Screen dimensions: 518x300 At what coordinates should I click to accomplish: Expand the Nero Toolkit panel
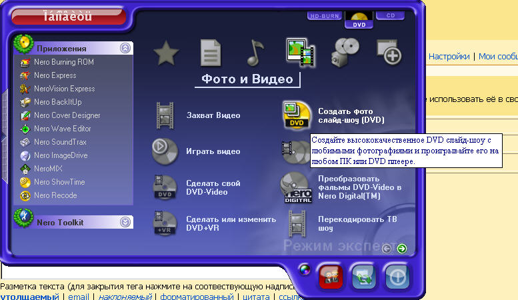(125, 222)
